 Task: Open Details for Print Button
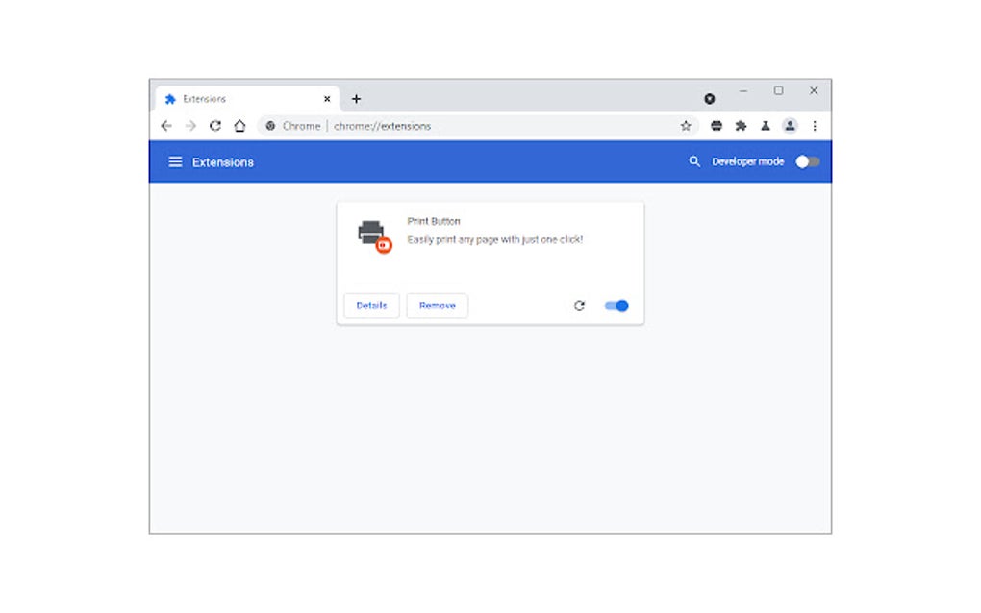(371, 306)
